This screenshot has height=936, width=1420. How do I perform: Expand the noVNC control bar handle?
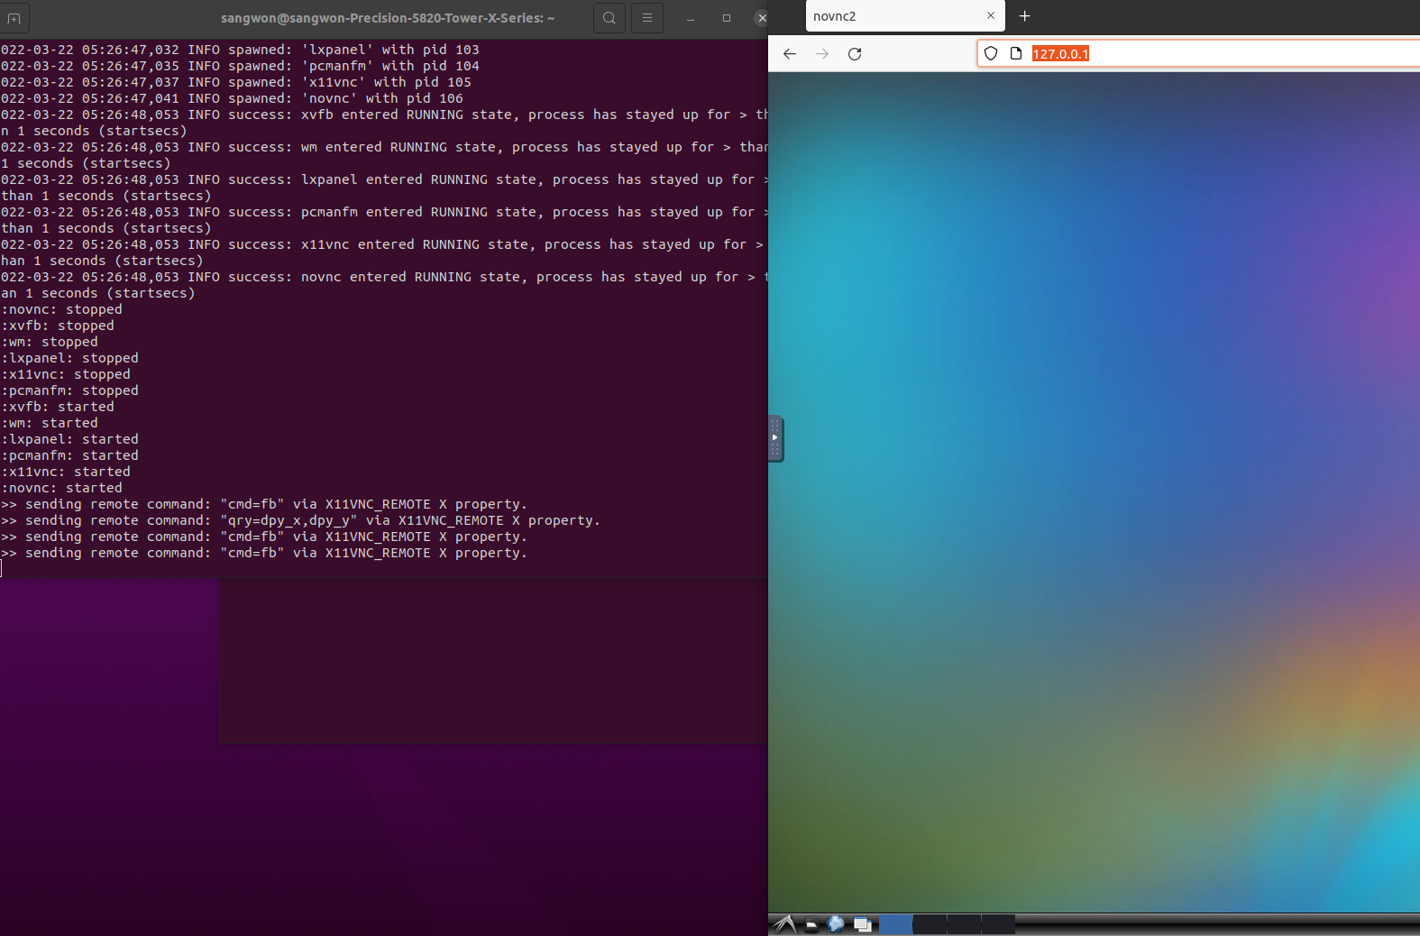coord(775,438)
